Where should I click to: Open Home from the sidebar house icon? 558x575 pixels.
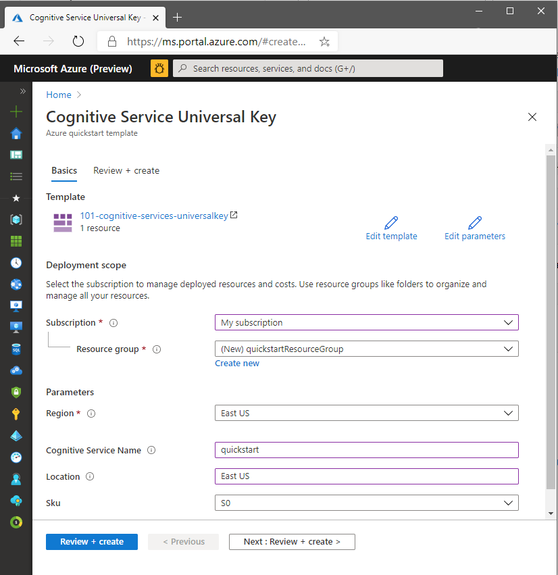16,133
